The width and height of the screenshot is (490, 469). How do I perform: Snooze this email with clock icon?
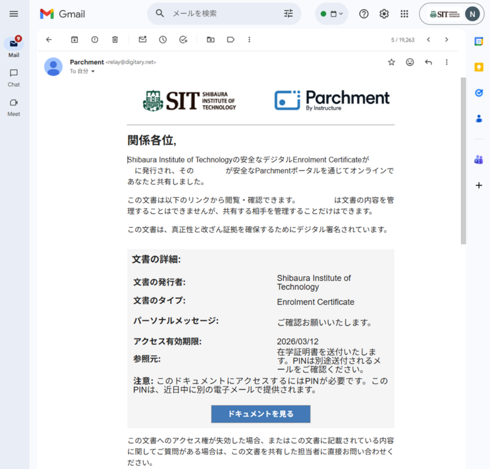pyautogui.click(x=162, y=40)
